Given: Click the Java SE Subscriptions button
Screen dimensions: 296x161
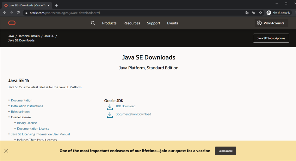Looking at the screenshot, I should pos(271,38).
